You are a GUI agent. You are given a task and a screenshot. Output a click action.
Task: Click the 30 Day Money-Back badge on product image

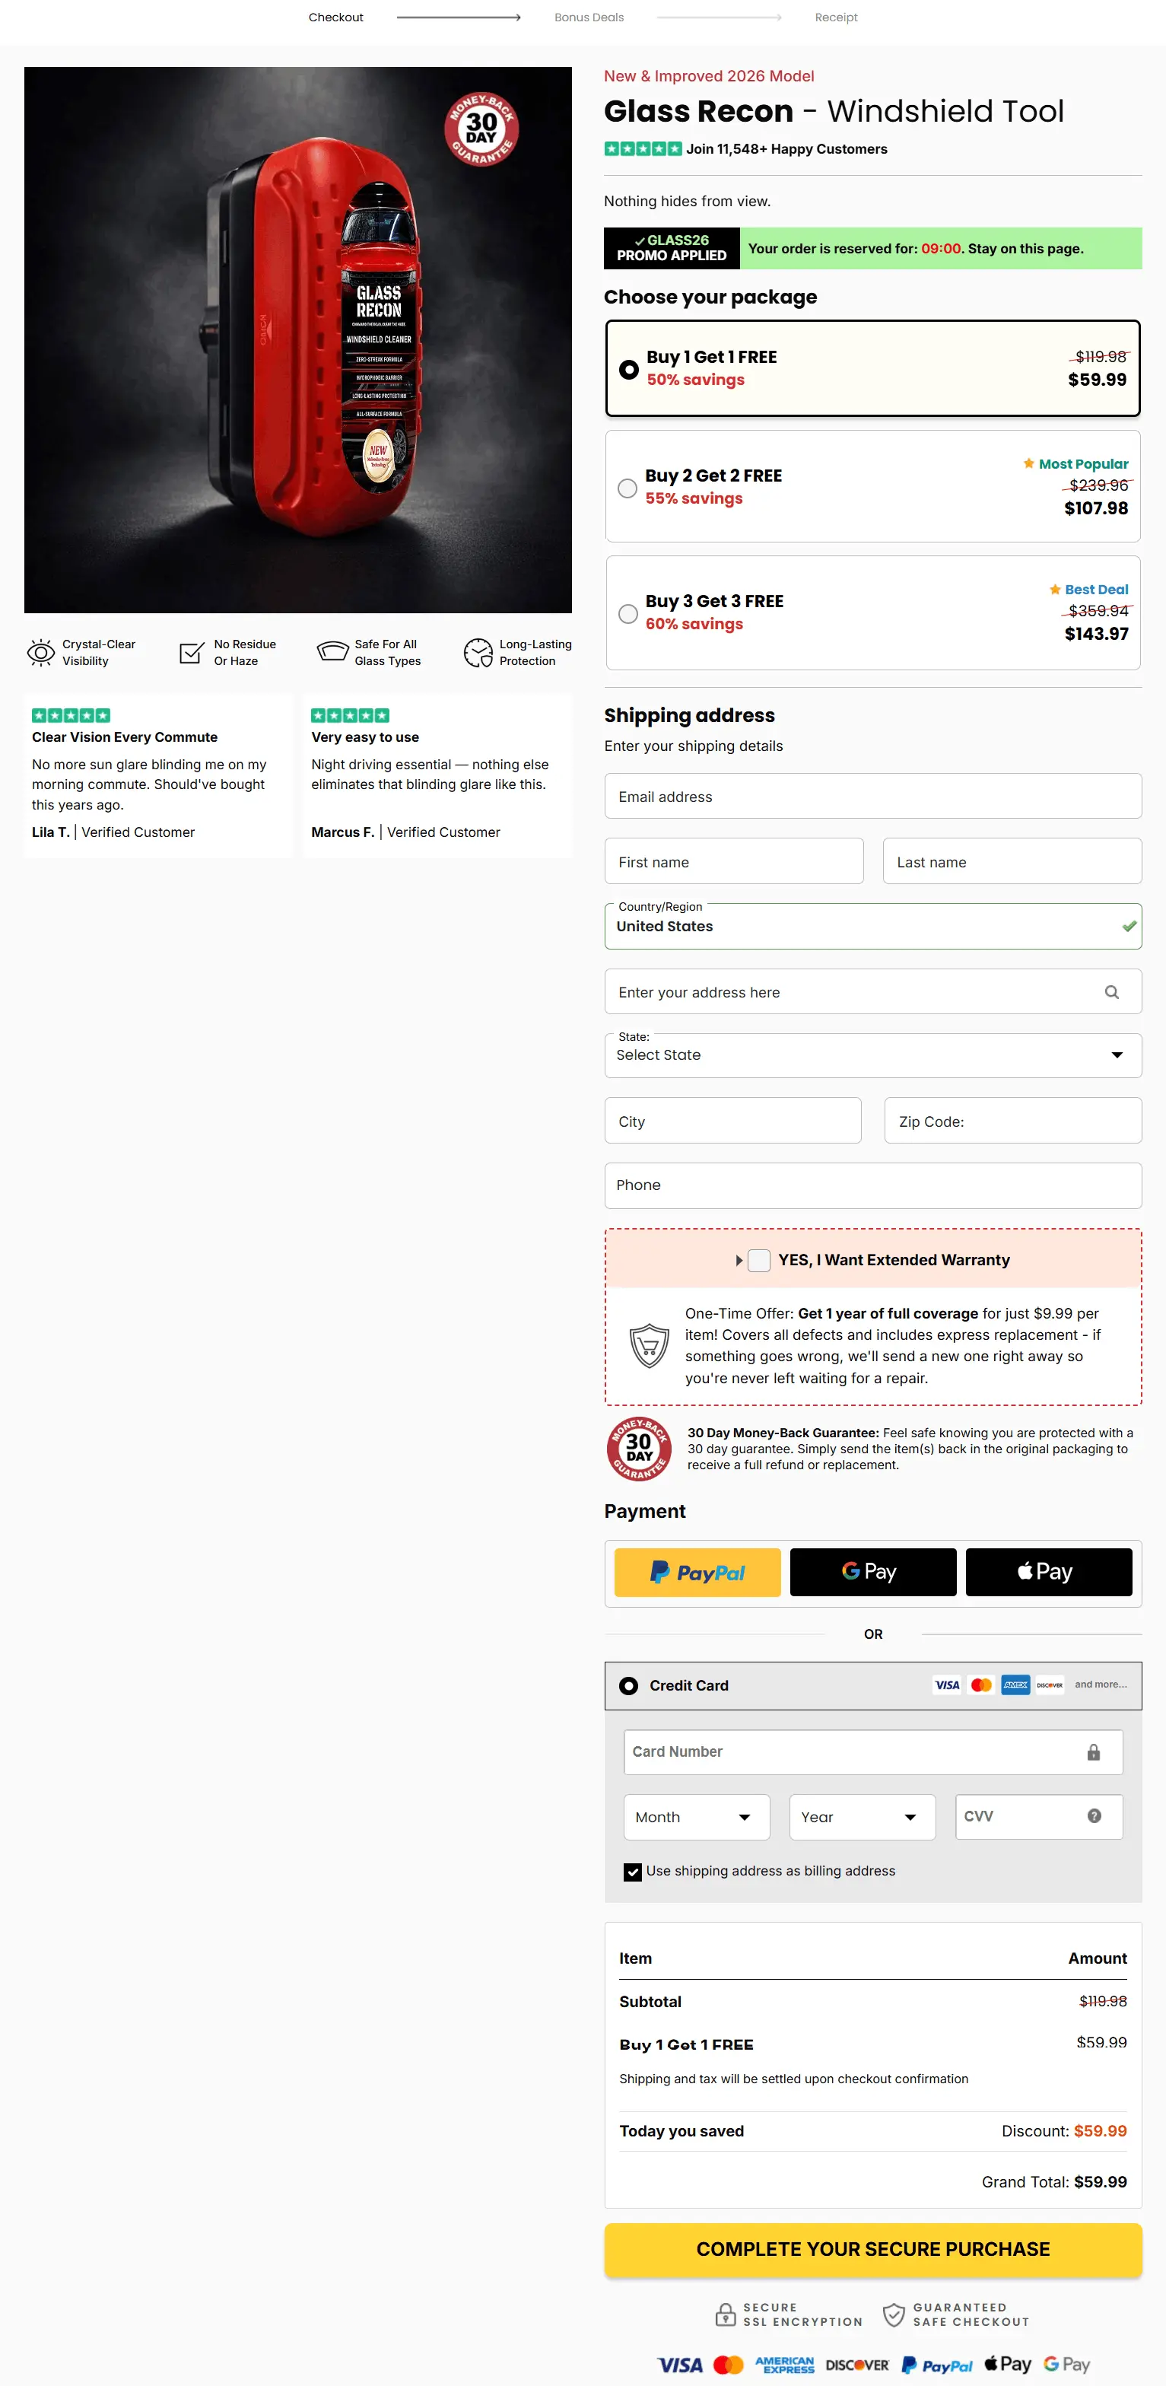[481, 129]
